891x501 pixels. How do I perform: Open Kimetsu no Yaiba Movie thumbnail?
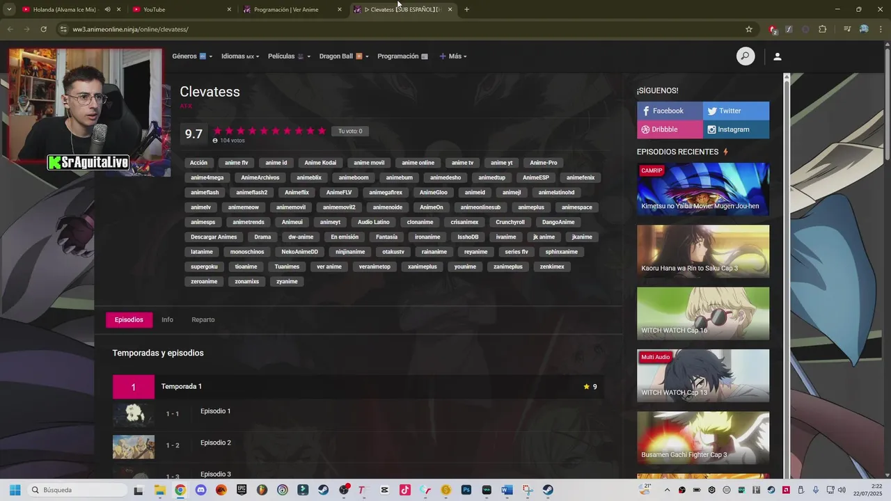coord(703,189)
